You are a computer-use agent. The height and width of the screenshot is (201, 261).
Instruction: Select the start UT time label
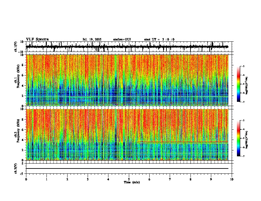point(159,39)
